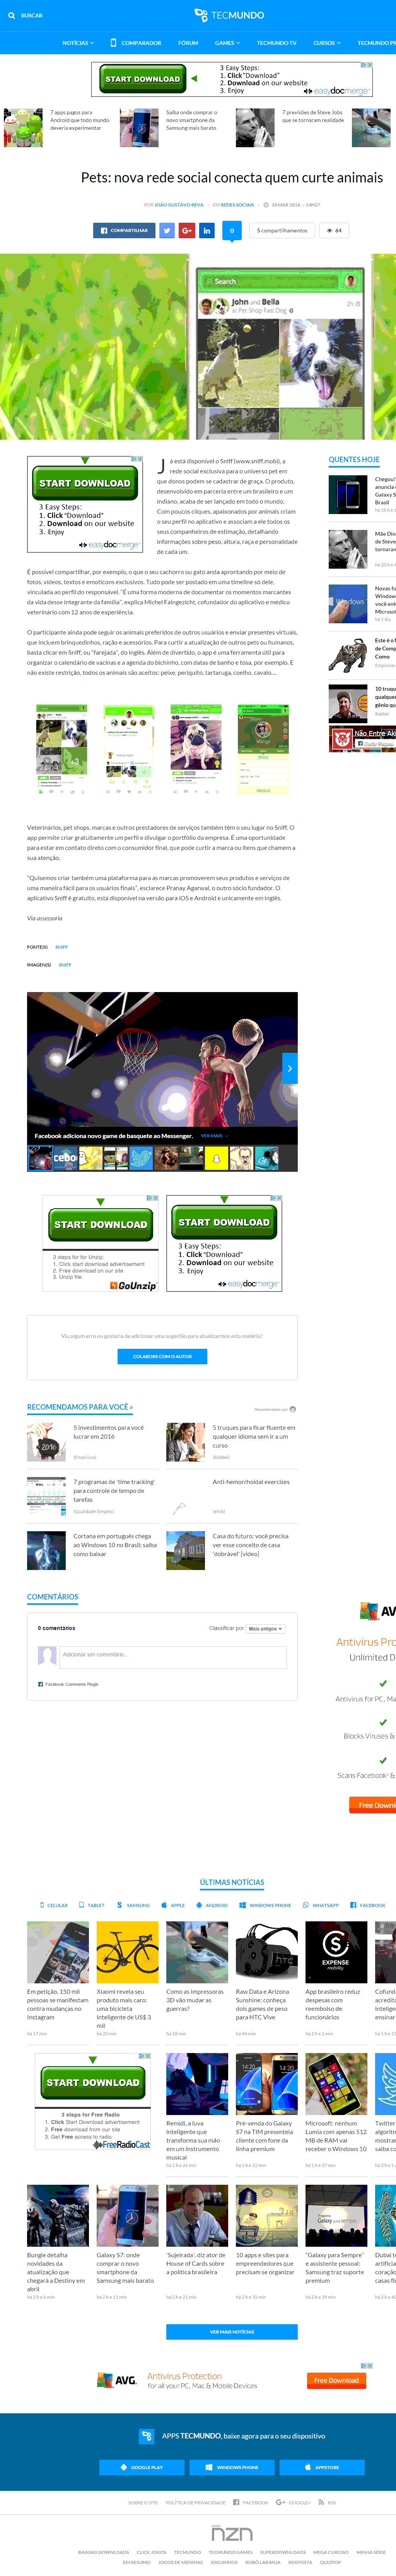
Task: Download the app from AppStore
Action: 322,2467
